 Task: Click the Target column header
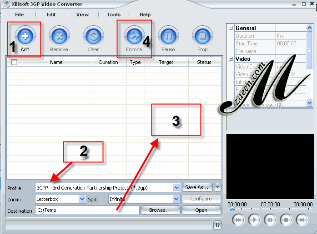166,62
